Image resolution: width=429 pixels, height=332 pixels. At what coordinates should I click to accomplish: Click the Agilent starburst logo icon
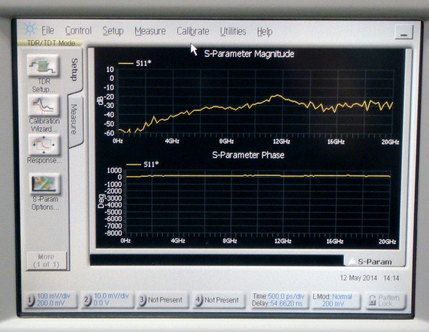tap(30, 29)
